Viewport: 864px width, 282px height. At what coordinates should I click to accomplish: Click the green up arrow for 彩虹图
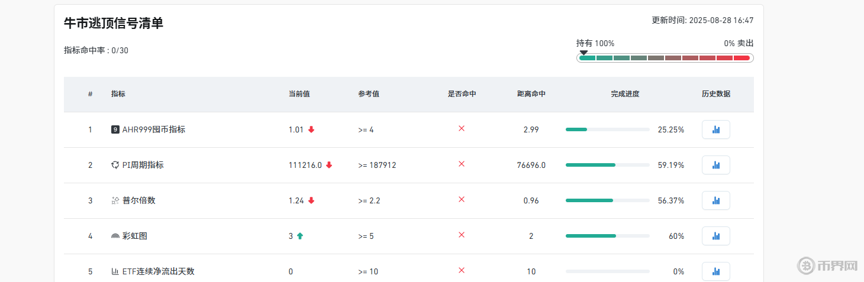coord(300,236)
